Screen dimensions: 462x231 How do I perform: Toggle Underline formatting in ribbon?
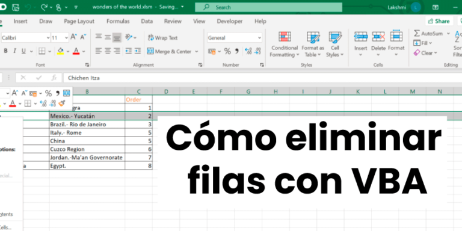23,51
